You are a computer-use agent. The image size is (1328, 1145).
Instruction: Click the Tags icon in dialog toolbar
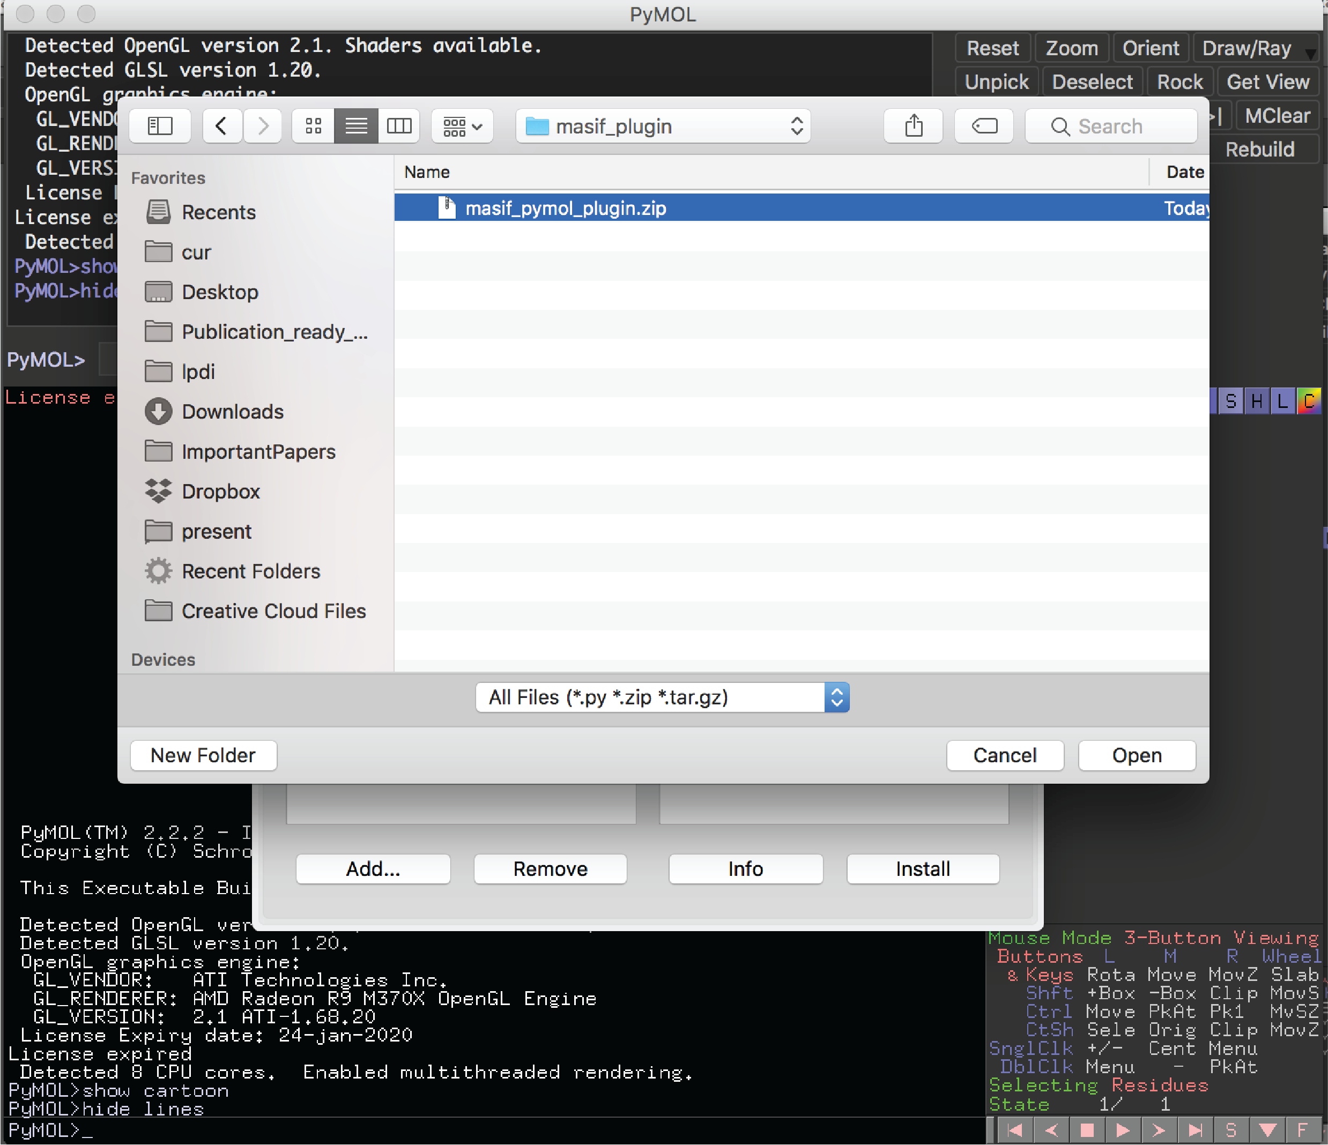coord(984,126)
